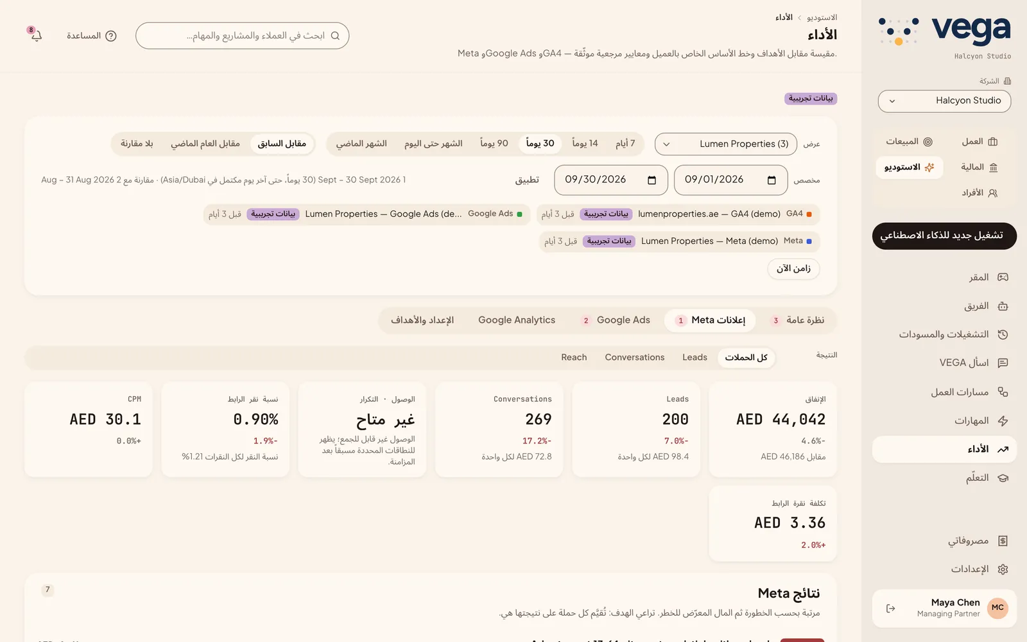Open calendar picker for 09/30/2026 date
The width and height of the screenshot is (1027, 642).
tap(652, 180)
